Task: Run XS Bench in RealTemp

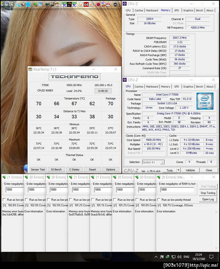Action: 56,169
